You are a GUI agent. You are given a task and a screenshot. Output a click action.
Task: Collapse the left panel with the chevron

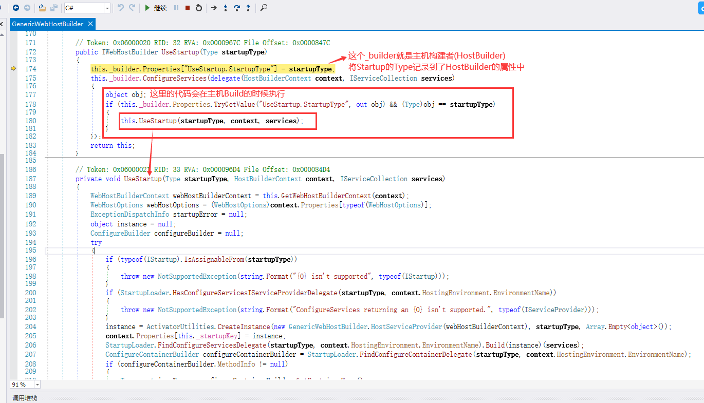pyautogui.click(x=2, y=24)
